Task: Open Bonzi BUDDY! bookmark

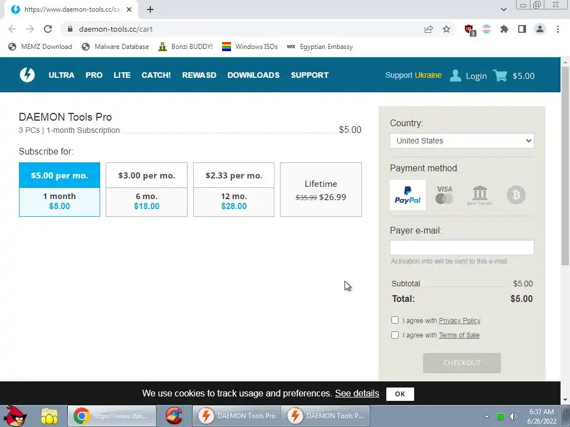Action: point(185,47)
